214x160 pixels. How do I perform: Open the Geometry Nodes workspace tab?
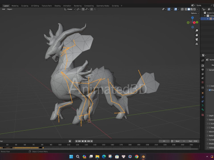pos(103,6)
